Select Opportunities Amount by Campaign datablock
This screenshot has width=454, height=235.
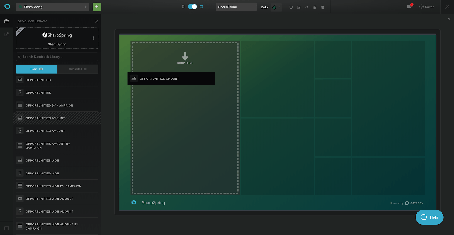(x=57, y=146)
